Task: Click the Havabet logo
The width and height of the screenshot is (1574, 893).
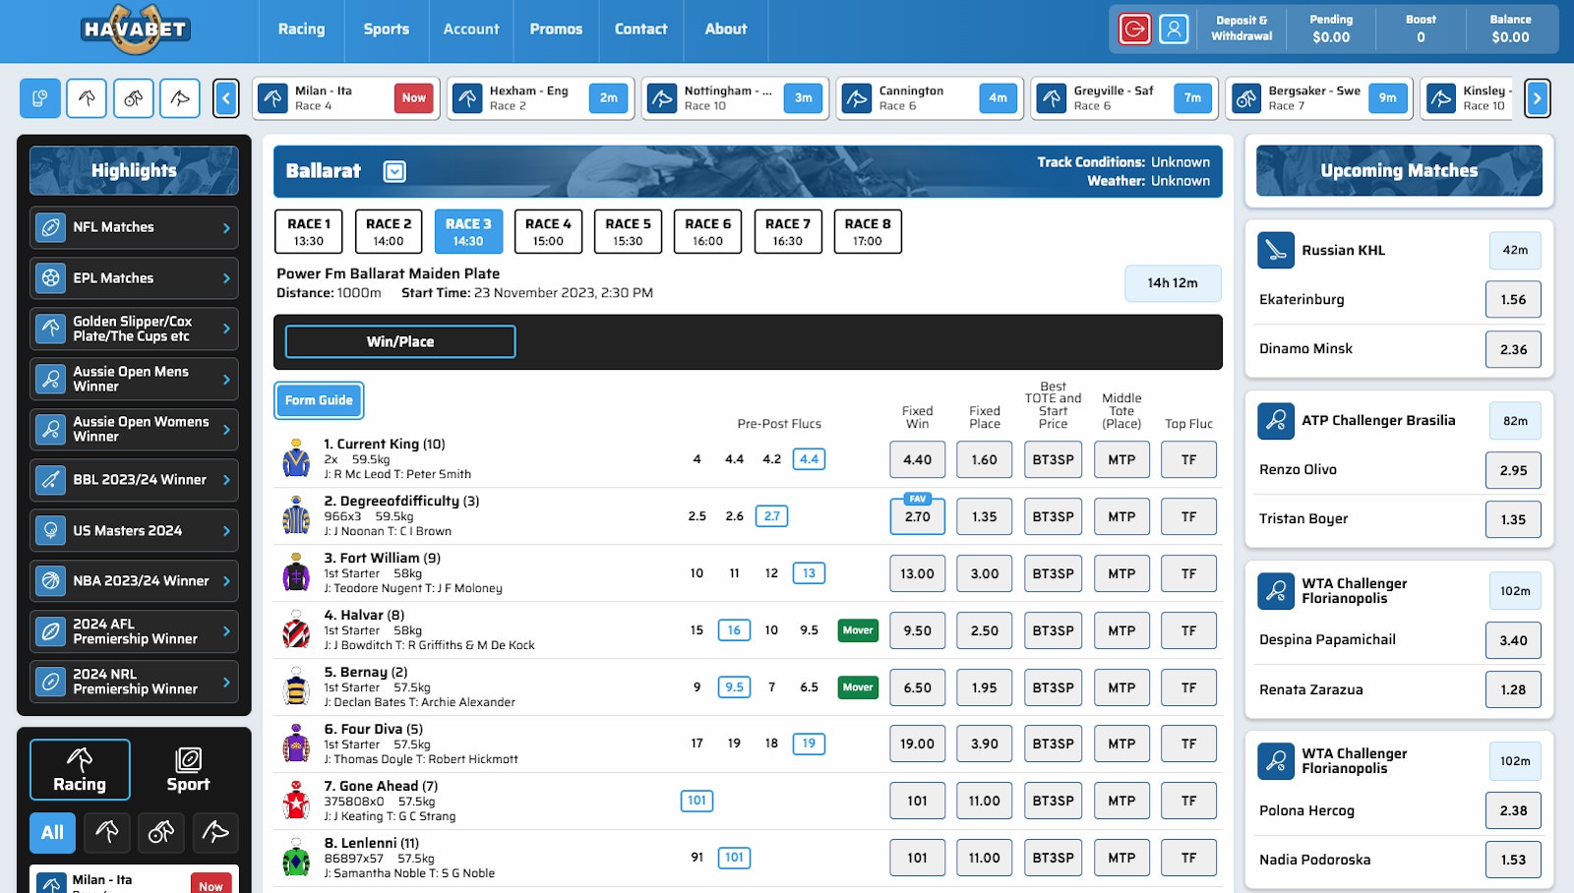Action: tap(135, 30)
